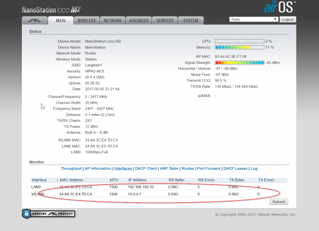Click the Refresh button
This screenshot has height=231, width=319.
pyautogui.click(x=279, y=202)
